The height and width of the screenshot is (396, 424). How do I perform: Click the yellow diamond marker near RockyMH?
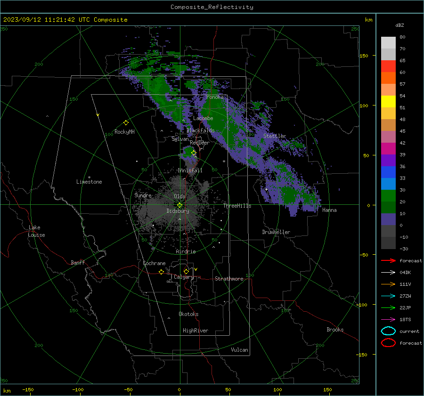(126, 123)
